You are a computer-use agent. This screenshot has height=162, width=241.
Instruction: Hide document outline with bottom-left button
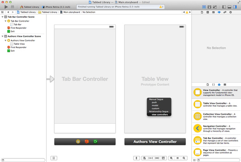tap(54, 158)
